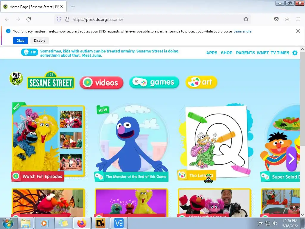Click the art palette icon on Letter Q card

pos(182,175)
